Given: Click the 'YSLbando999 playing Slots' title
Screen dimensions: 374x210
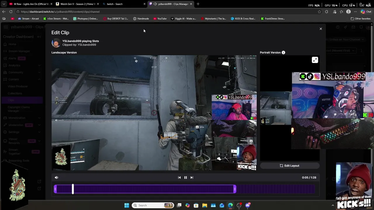Looking at the screenshot, I should [81, 41].
